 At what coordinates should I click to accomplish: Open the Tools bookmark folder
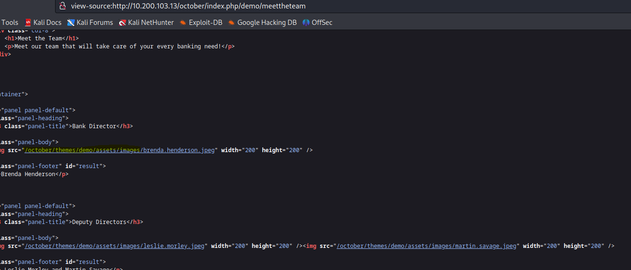click(9, 23)
